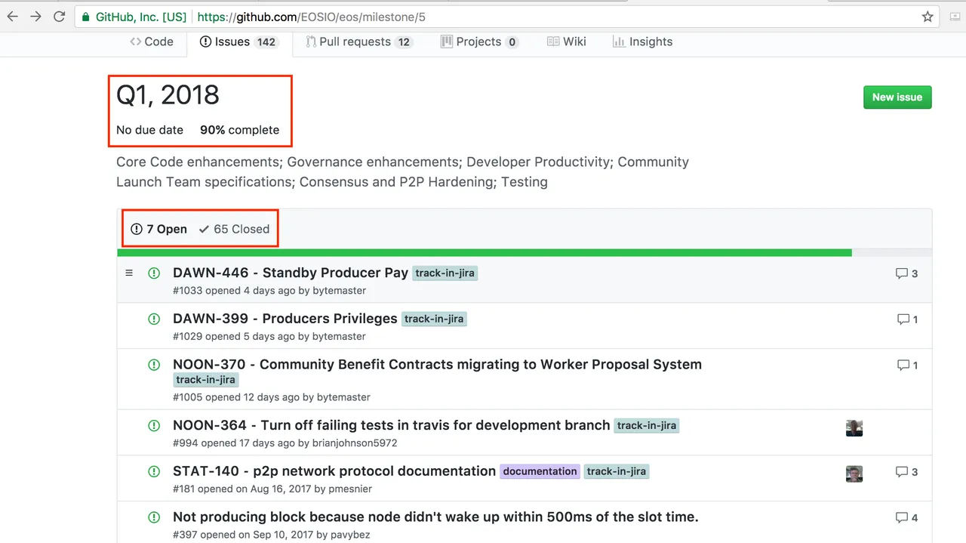Screen dimensions: 966x543
Task: Click the Q1, 2018 milestone title
Action: point(168,95)
